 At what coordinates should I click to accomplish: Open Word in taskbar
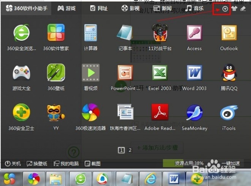tap(174, 178)
